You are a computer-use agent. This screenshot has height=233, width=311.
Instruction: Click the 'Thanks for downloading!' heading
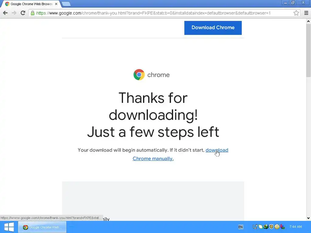coord(153,106)
